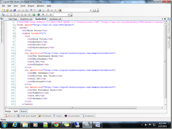Switch to the BookStore.xsd tab
This screenshot has height=129, width=172.
26,19
